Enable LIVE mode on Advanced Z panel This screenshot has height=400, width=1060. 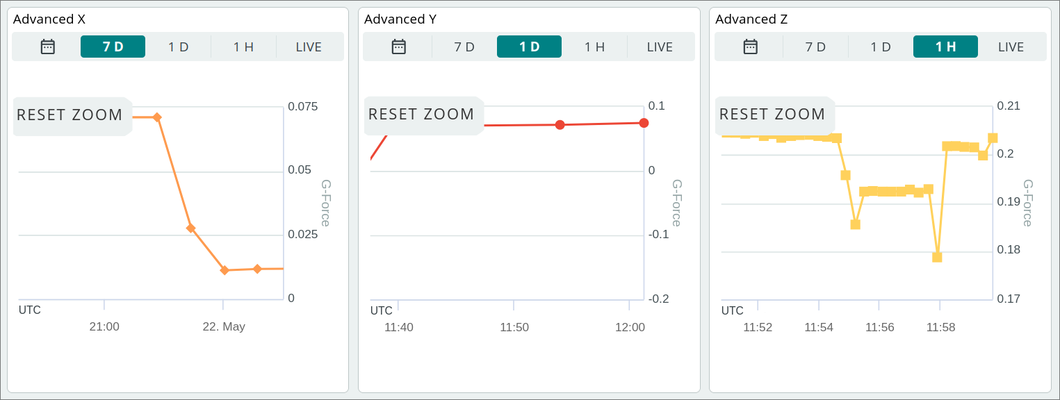(x=1011, y=47)
